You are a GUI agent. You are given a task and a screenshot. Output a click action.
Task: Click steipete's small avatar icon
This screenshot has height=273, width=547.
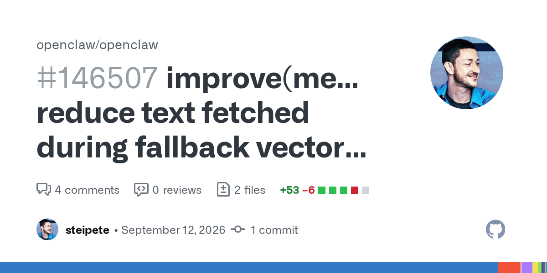(47, 229)
